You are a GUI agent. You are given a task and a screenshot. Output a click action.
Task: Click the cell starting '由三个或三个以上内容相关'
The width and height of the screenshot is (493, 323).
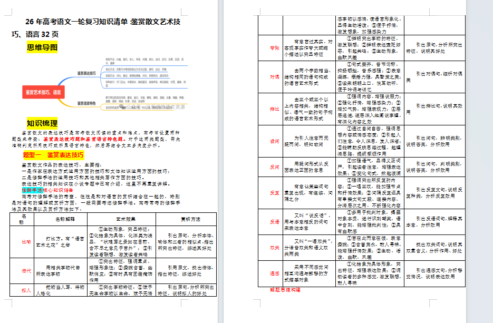(309, 109)
